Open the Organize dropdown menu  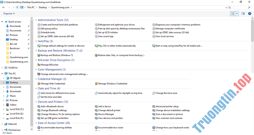point(9,14)
